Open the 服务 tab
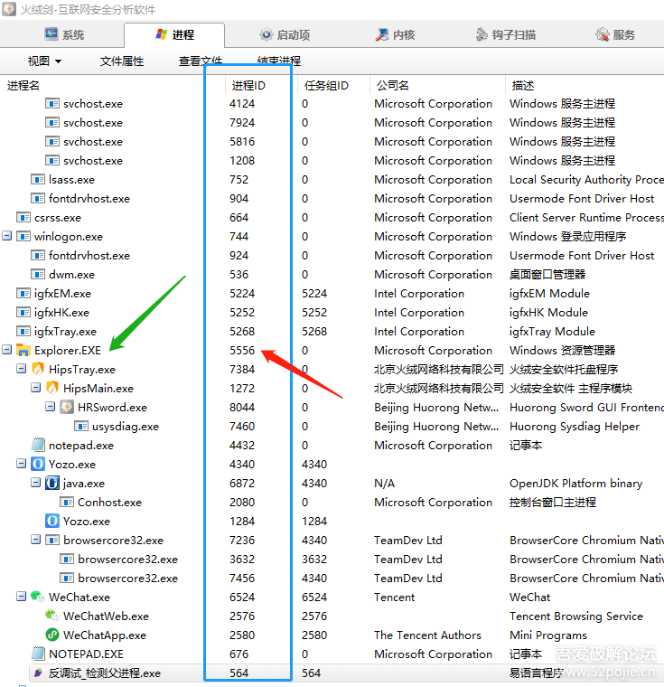The image size is (664, 687). tap(615, 34)
